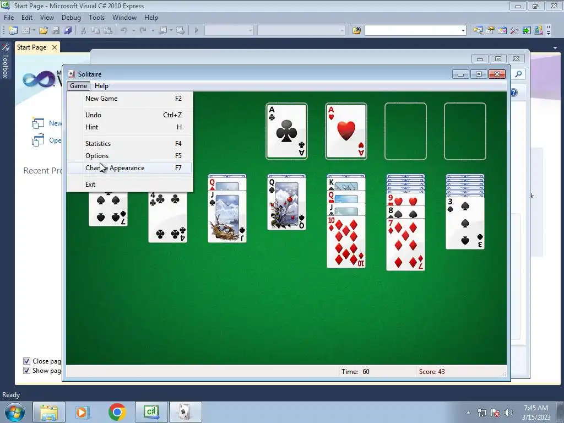Image resolution: width=564 pixels, height=423 pixels.
Task: Open the Toolbox wrench icon in toolbar
Action: (514, 31)
